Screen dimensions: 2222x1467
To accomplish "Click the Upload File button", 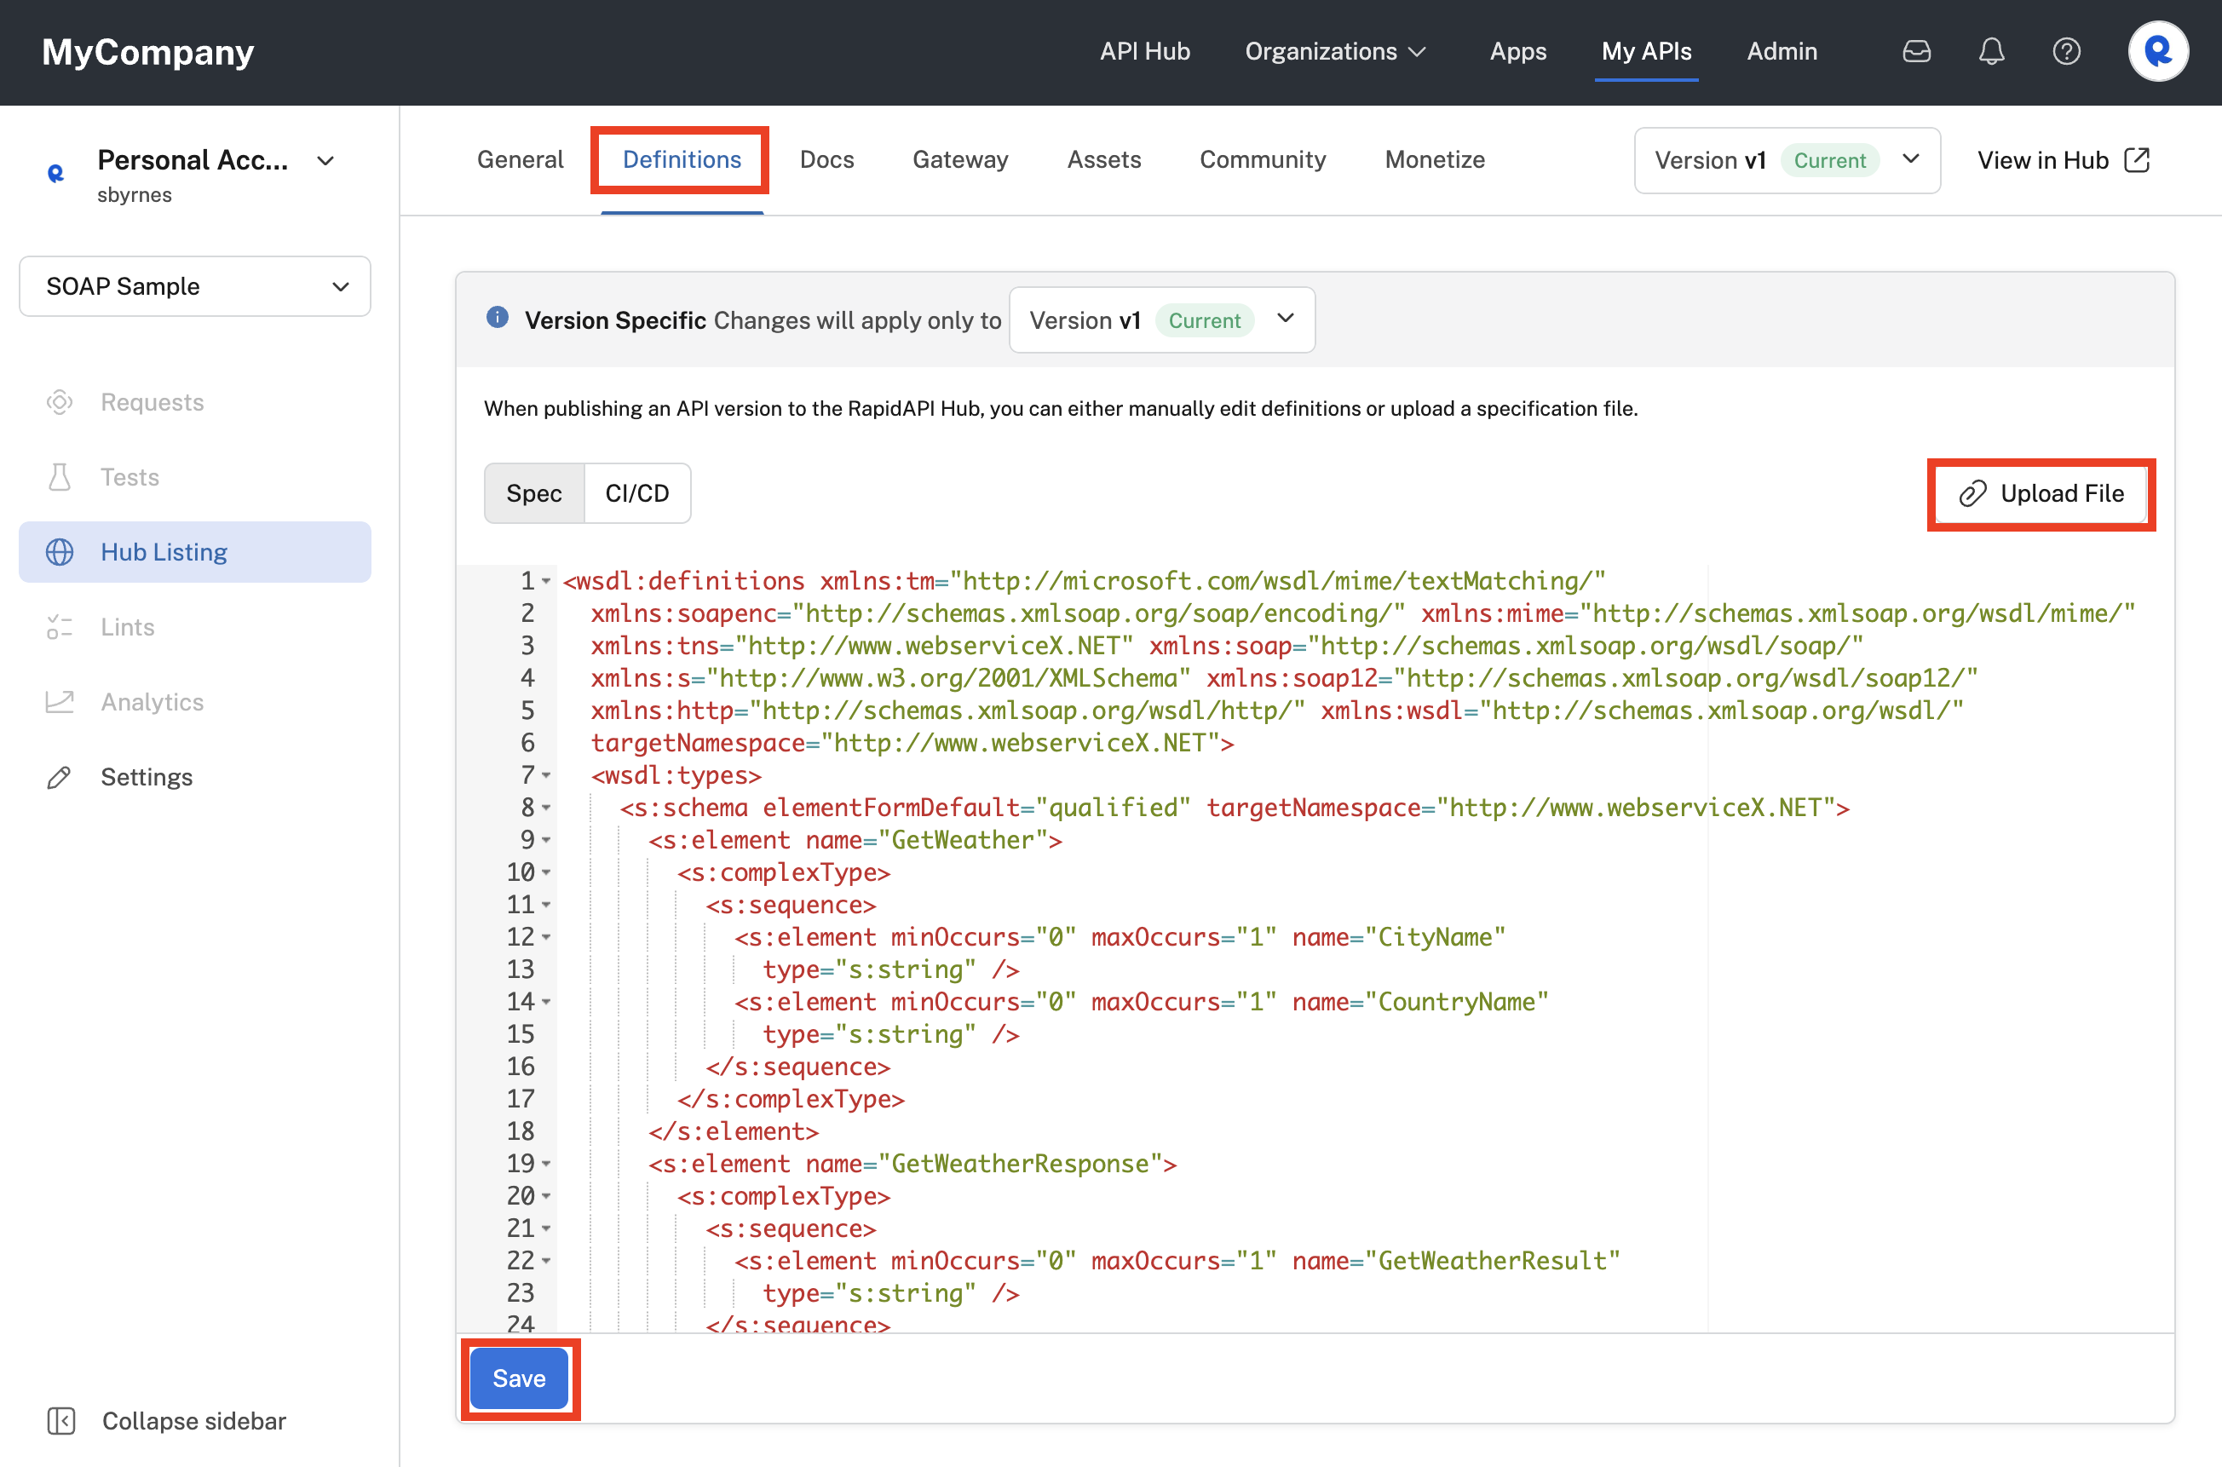I will point(2041,493).
